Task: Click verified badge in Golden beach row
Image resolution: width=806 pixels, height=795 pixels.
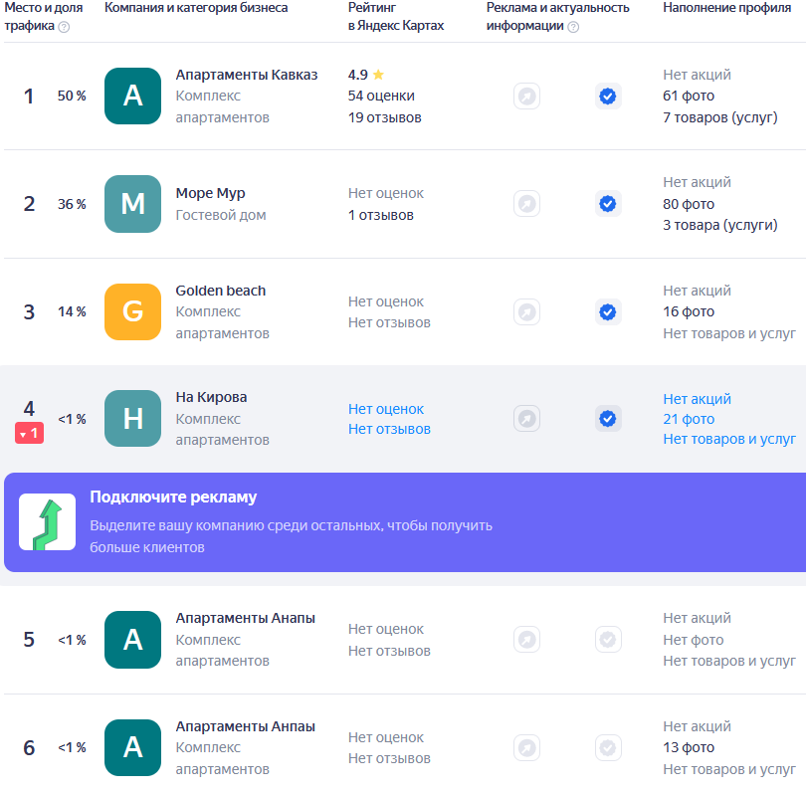Action: (608, 312)
